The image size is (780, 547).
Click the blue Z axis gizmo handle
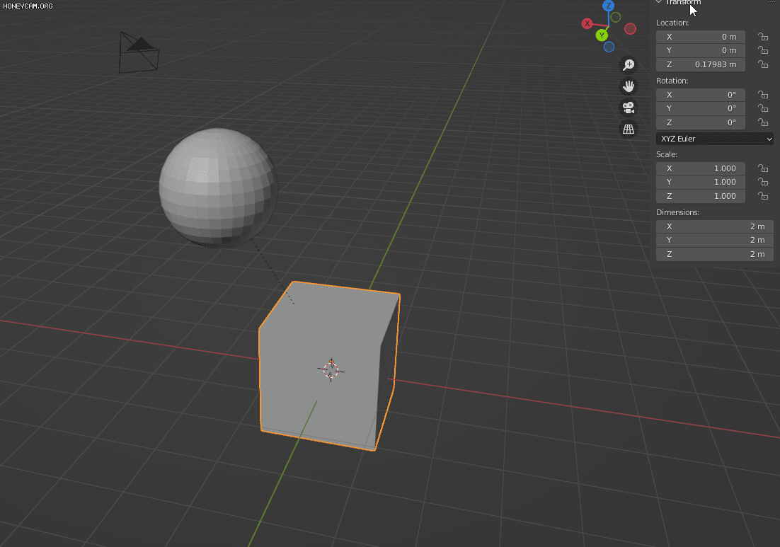[609, 6]
